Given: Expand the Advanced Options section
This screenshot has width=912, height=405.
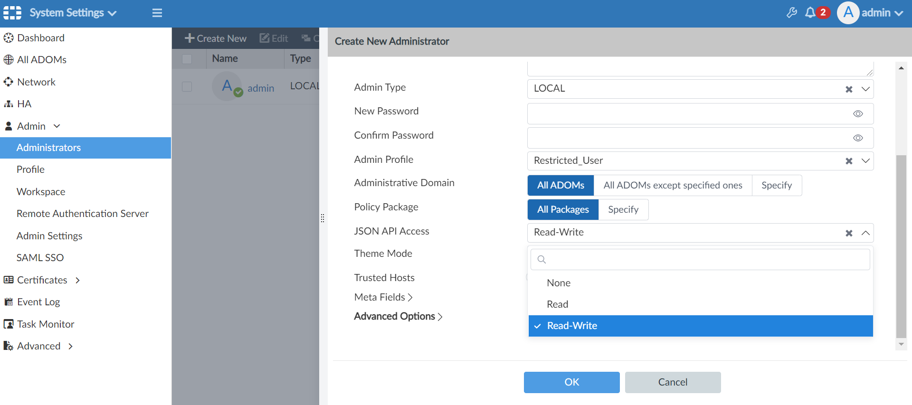Looking at the screenshot, I should click(398, 316).
